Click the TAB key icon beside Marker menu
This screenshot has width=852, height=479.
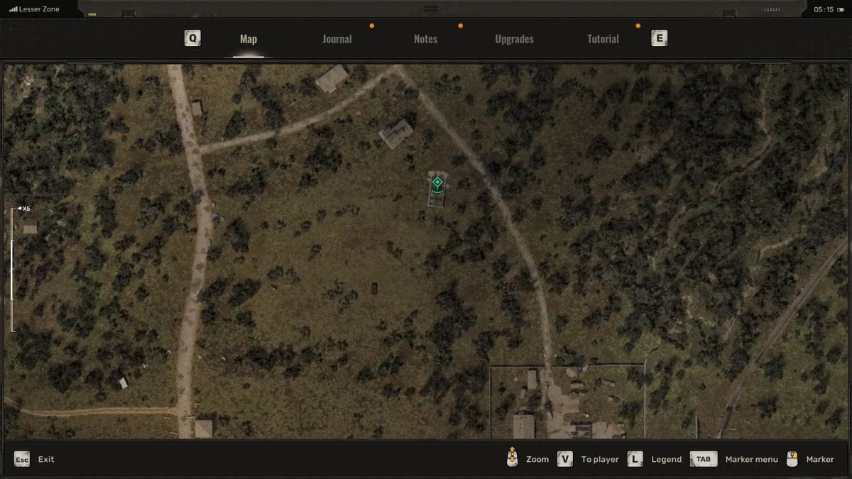tap(703, 459)
